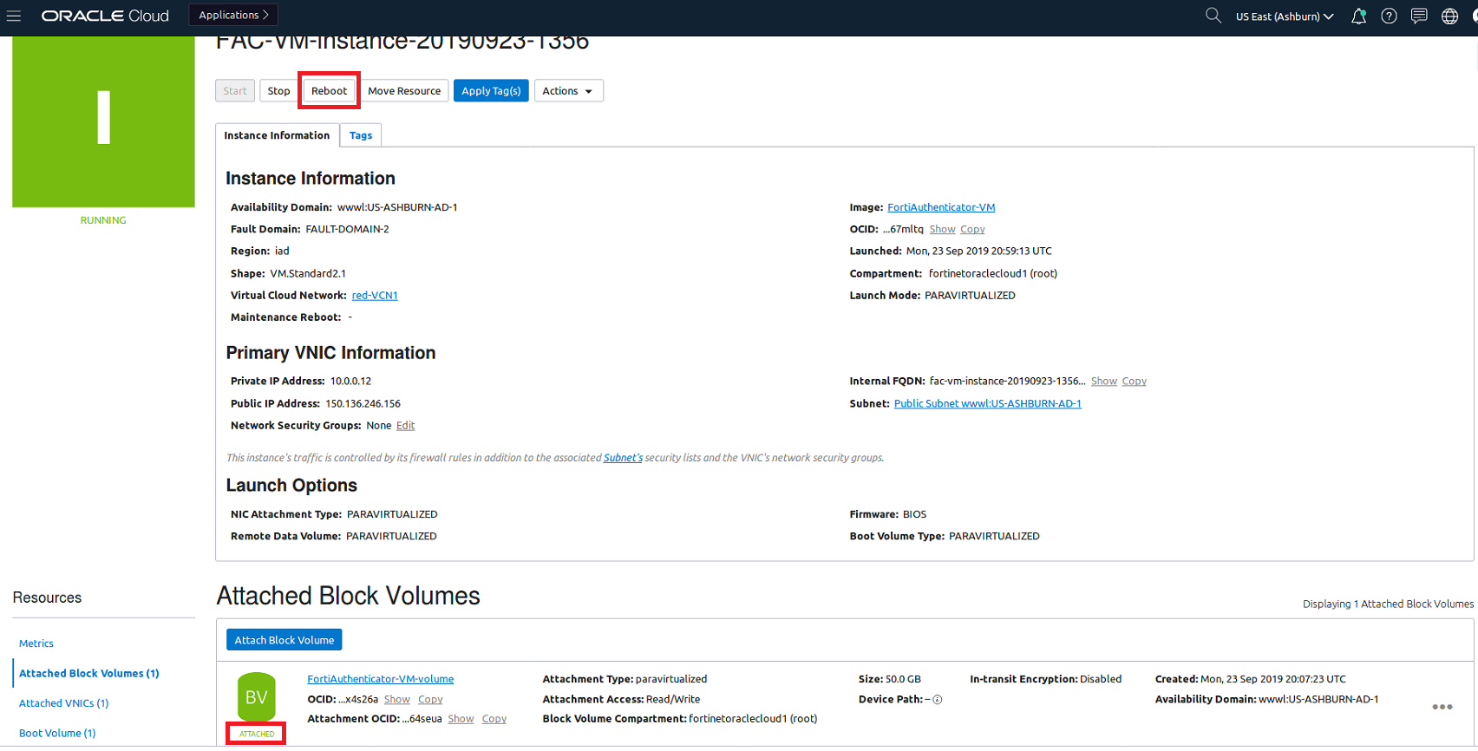Reboot the instance

329,91
